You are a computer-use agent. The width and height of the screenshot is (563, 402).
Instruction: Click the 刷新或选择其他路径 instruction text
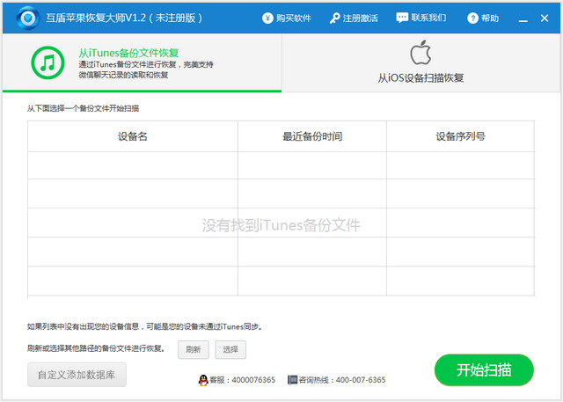click(96, 348)
